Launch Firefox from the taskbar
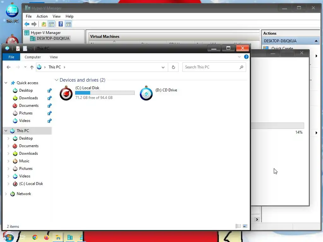The height and width of the screenshot is (242, 323). point(47,237)
